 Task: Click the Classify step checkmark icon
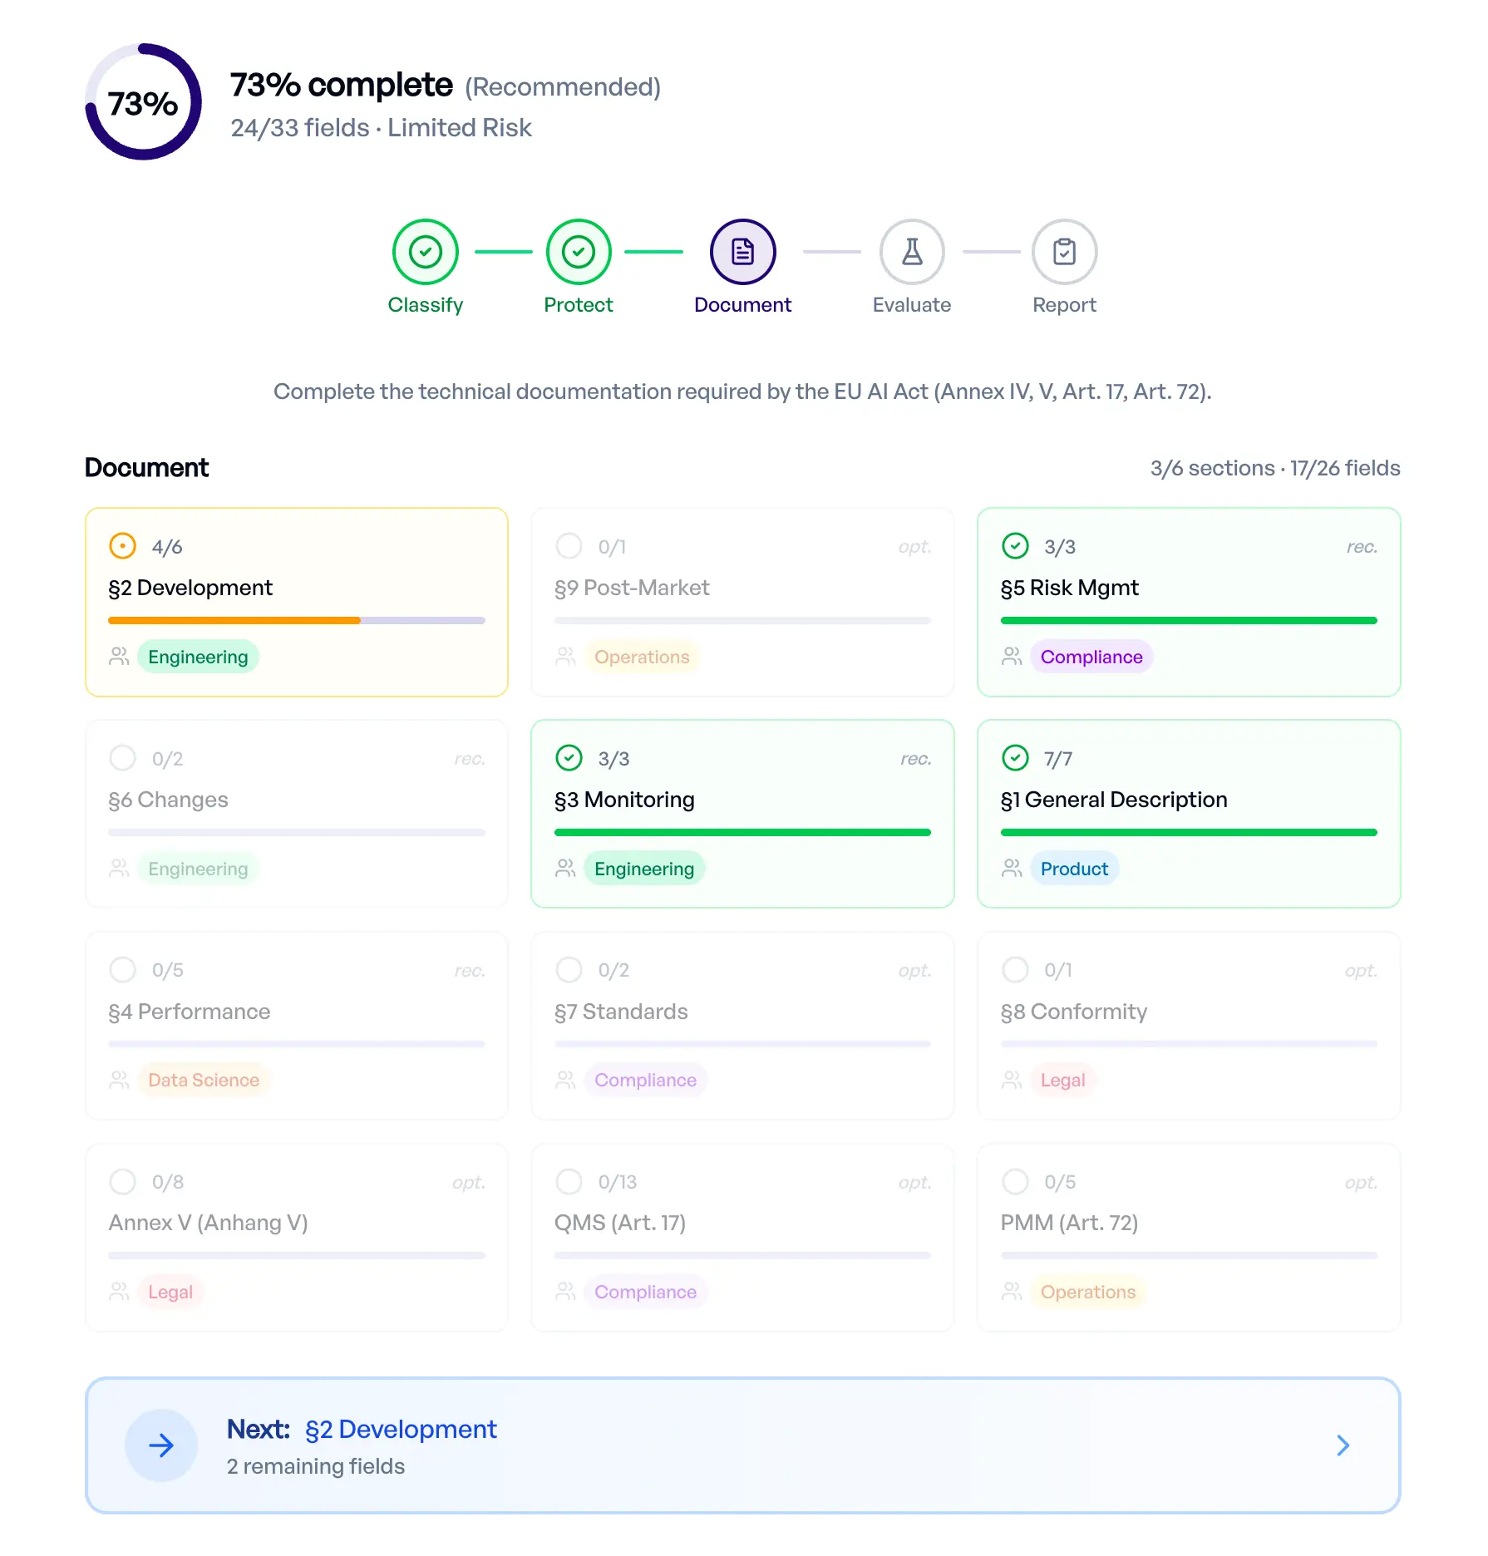(x=425, y=252)
